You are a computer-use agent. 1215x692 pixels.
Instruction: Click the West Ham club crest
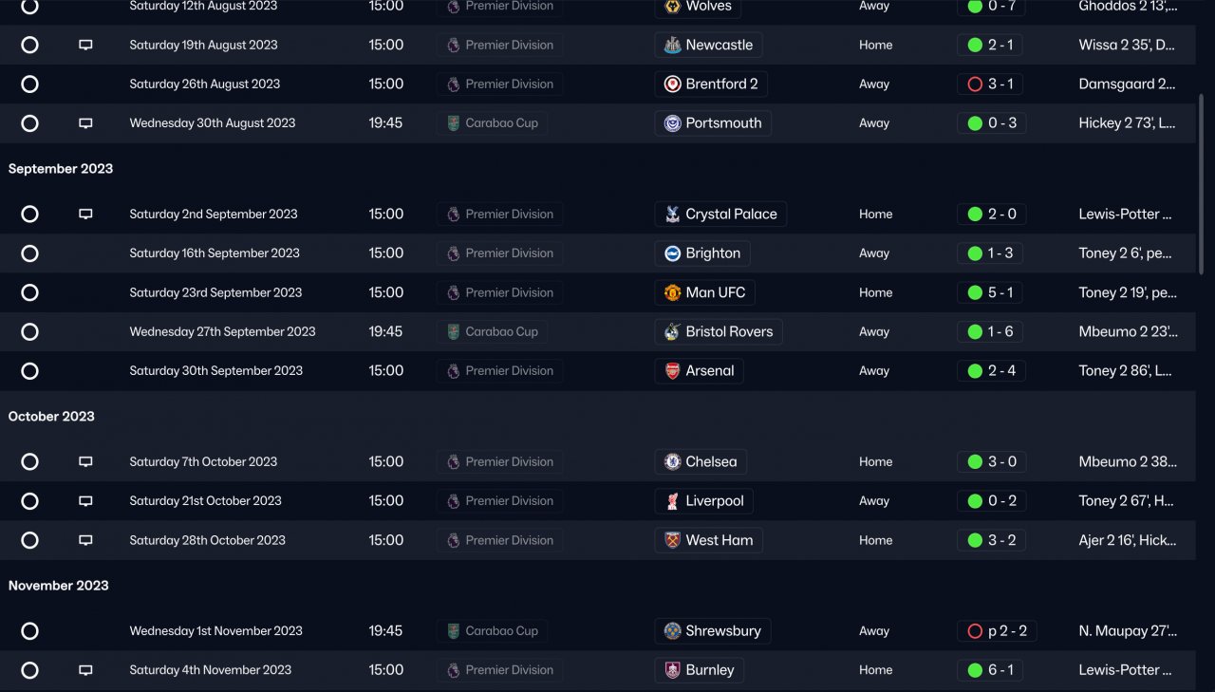[x=672, y=540]
